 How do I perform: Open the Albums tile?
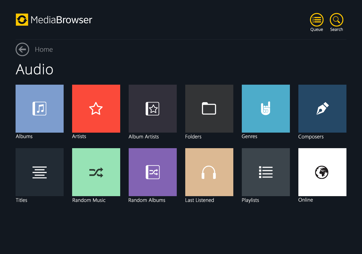40,109
